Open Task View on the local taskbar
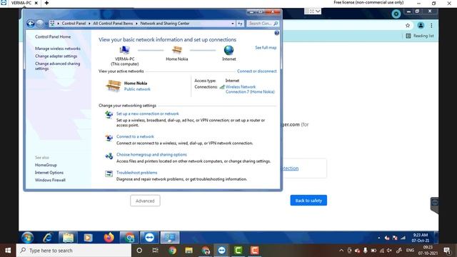457x257 pixels. click(x=156, y=251)
